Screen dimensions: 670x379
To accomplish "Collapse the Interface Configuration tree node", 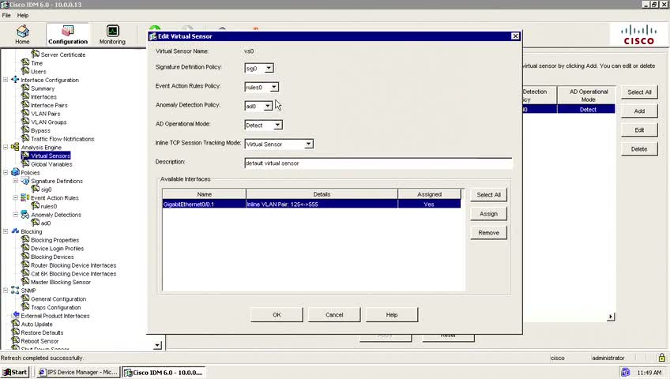I will [6, 80].
